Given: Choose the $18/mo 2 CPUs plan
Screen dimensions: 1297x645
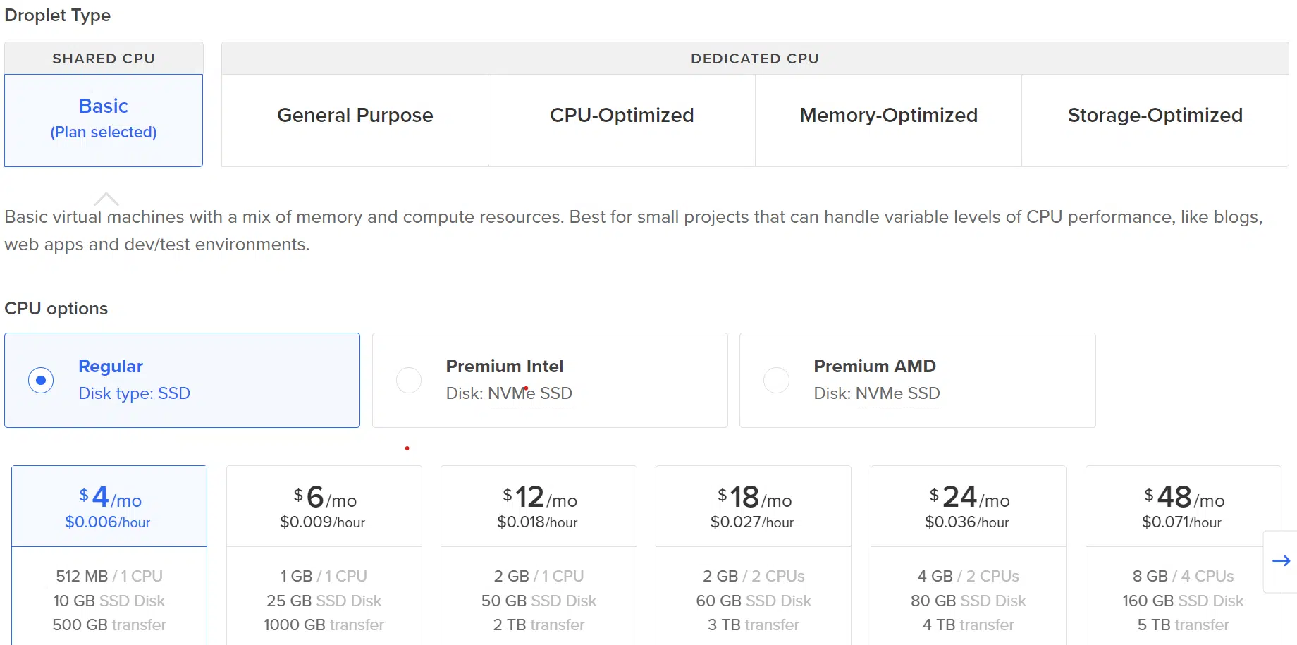Looking at the screenshot, I should 754,508.
